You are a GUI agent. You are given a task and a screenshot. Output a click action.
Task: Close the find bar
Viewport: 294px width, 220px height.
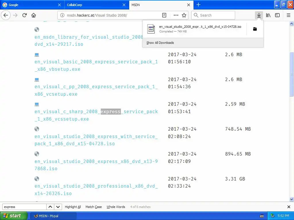289,207
